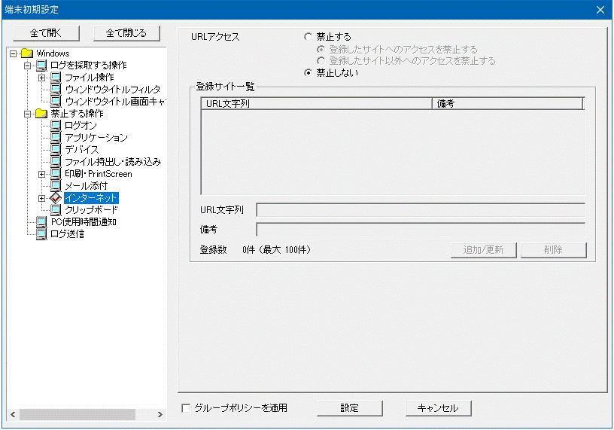Click the 備考 column header
The image size is (614, 430).
[507, 103]
